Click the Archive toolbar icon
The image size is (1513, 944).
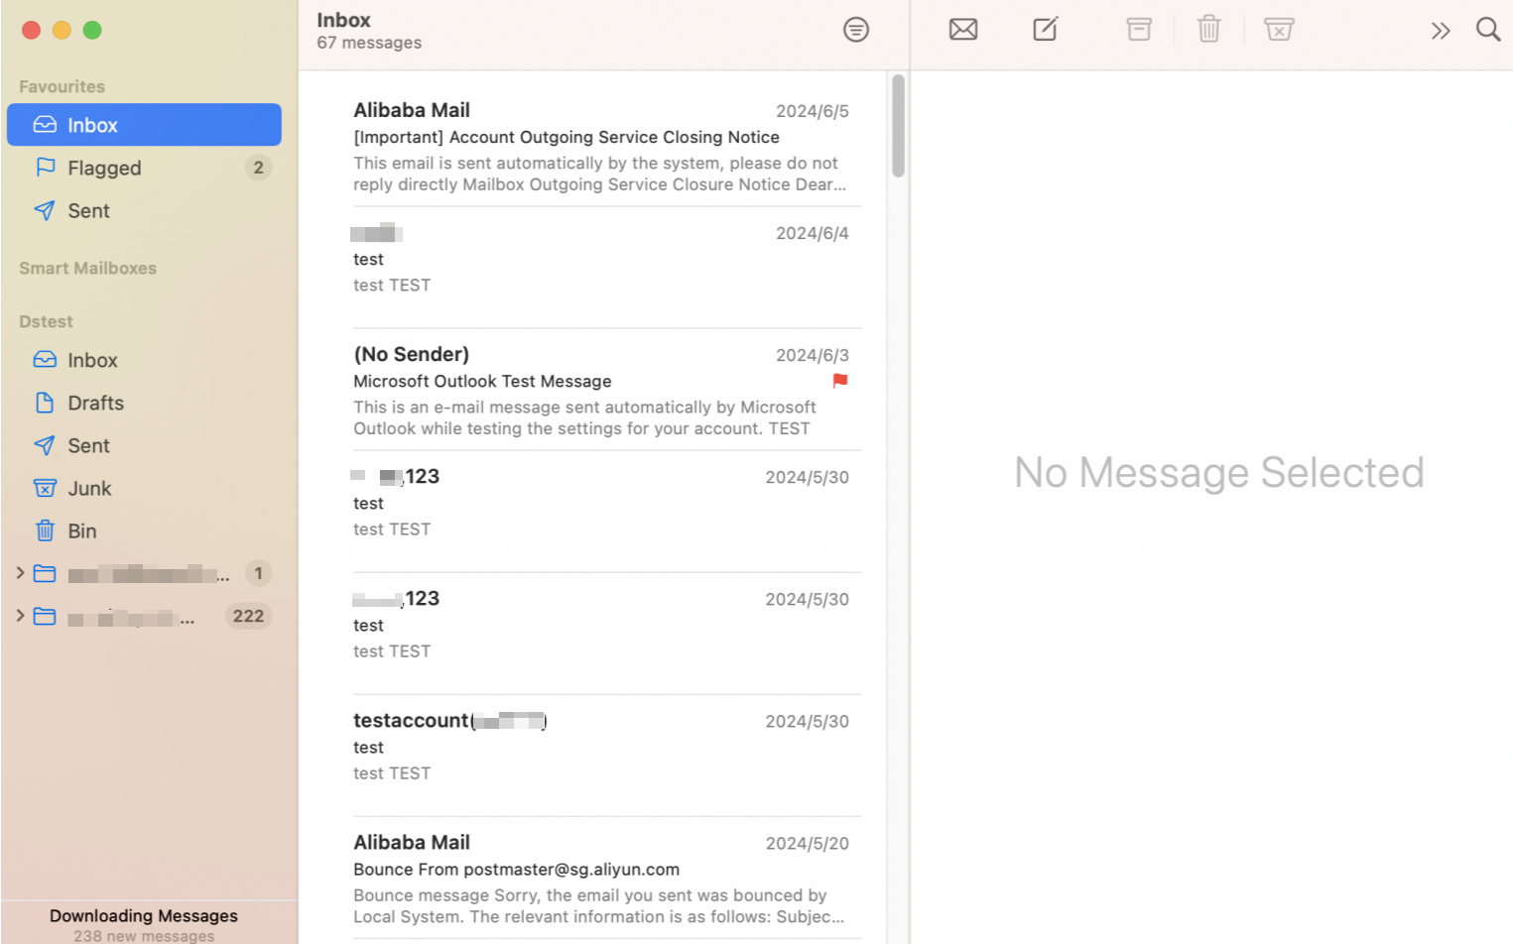tap(1139, 30)
